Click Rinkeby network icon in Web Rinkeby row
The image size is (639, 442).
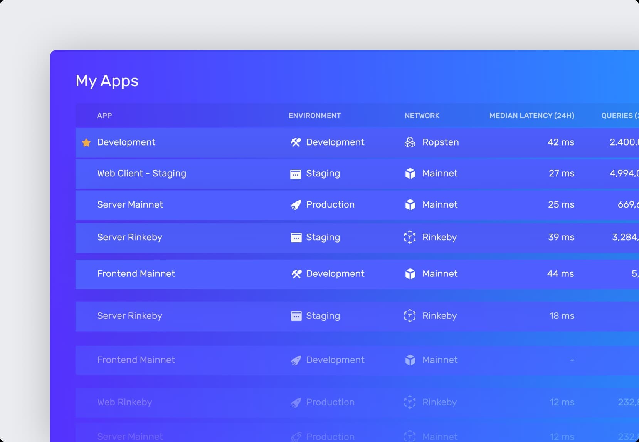pos(410,402)
